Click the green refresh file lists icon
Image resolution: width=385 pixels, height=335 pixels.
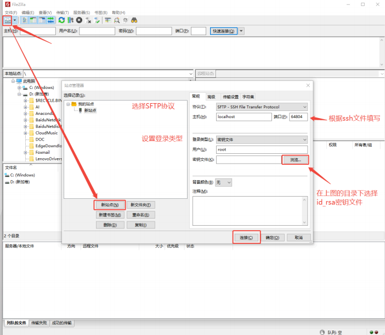pyautogui.click(x=61, y=20)
